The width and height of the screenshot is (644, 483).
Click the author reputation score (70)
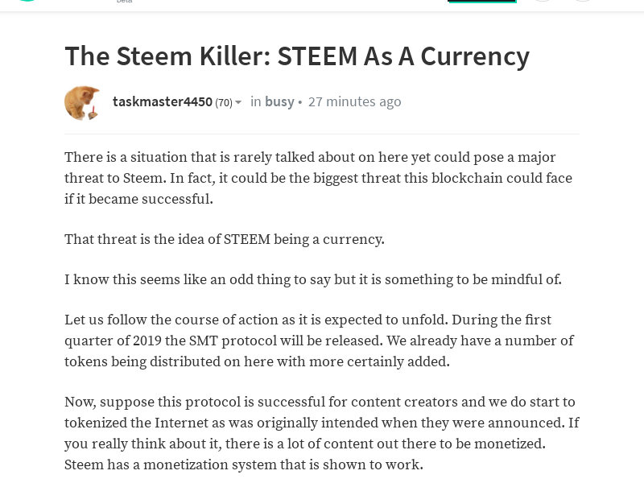pos(224,102)
